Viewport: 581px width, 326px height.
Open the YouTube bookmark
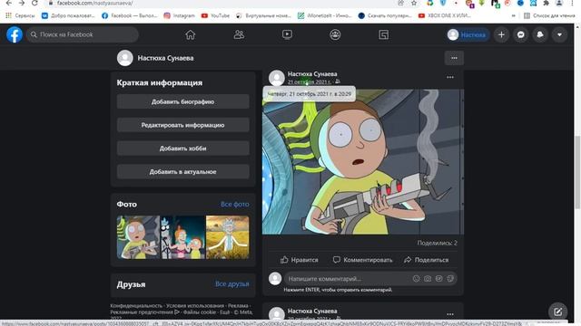pos(215,15)
